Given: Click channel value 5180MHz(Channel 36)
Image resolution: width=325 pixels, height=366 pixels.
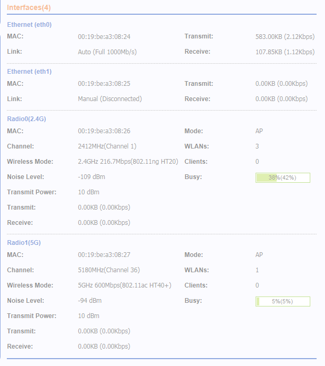Looking at the screenshot, I should coord(109,270).
